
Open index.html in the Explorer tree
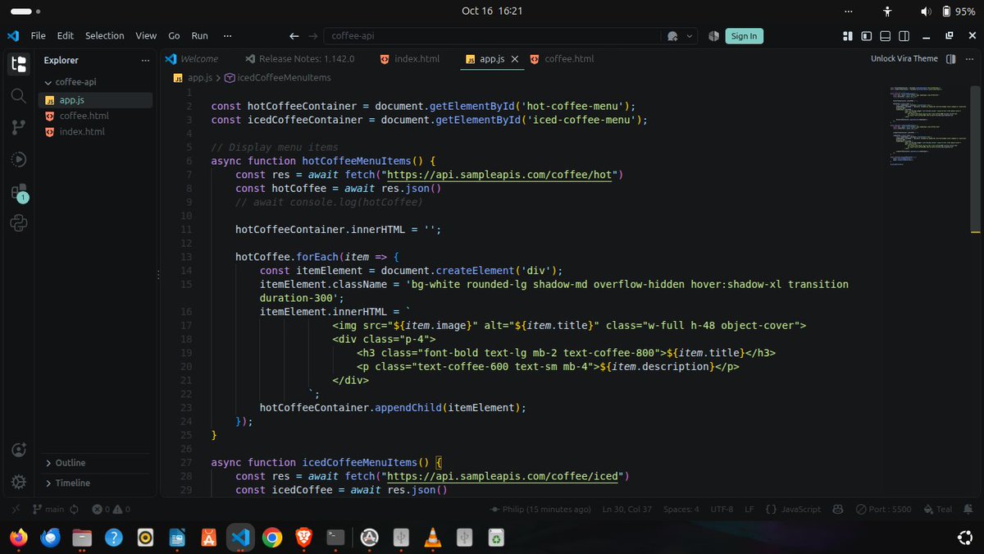tap(82, 132)
